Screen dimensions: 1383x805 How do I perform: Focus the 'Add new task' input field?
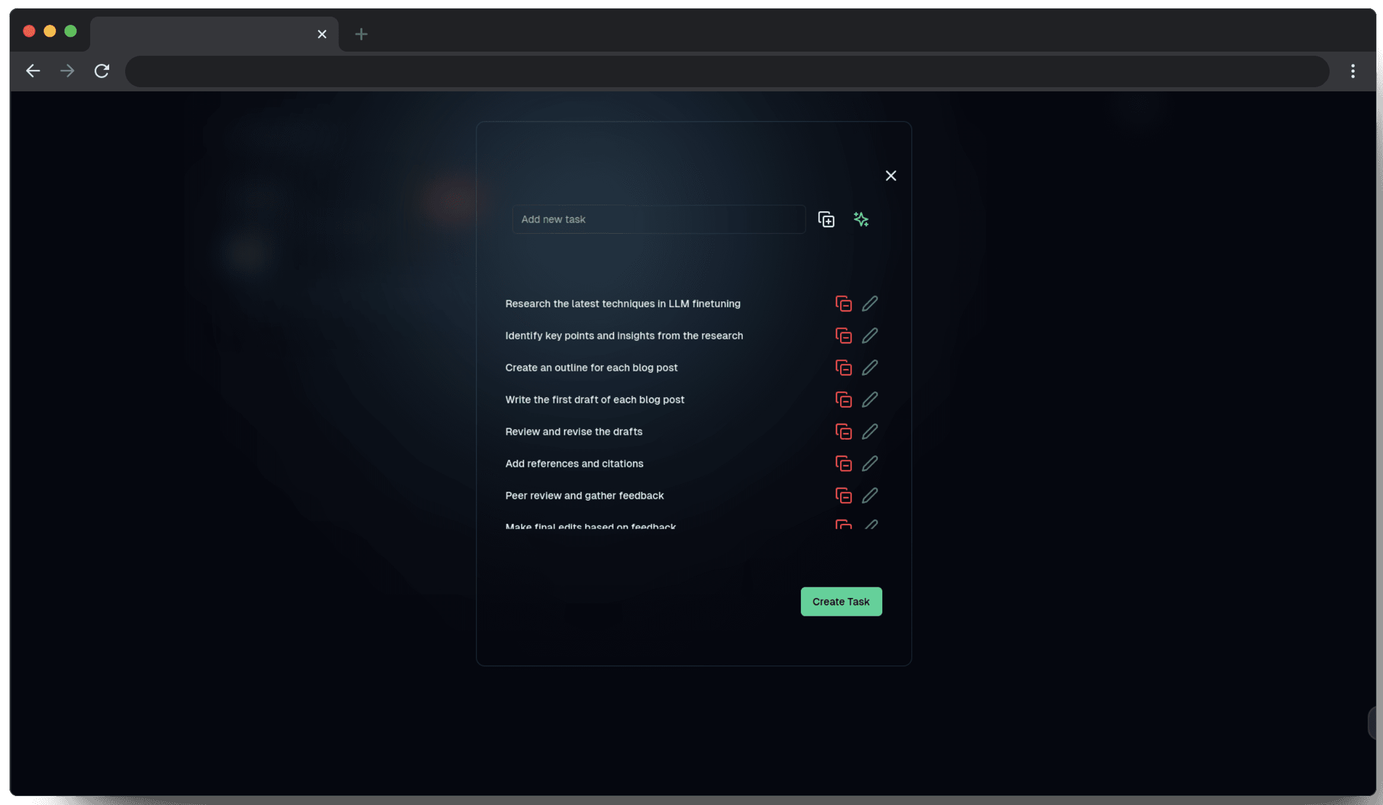pos(659,219)
